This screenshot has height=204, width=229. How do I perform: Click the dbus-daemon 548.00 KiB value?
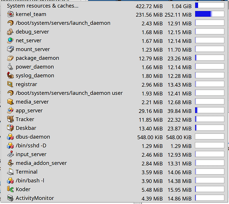point(150,137)
